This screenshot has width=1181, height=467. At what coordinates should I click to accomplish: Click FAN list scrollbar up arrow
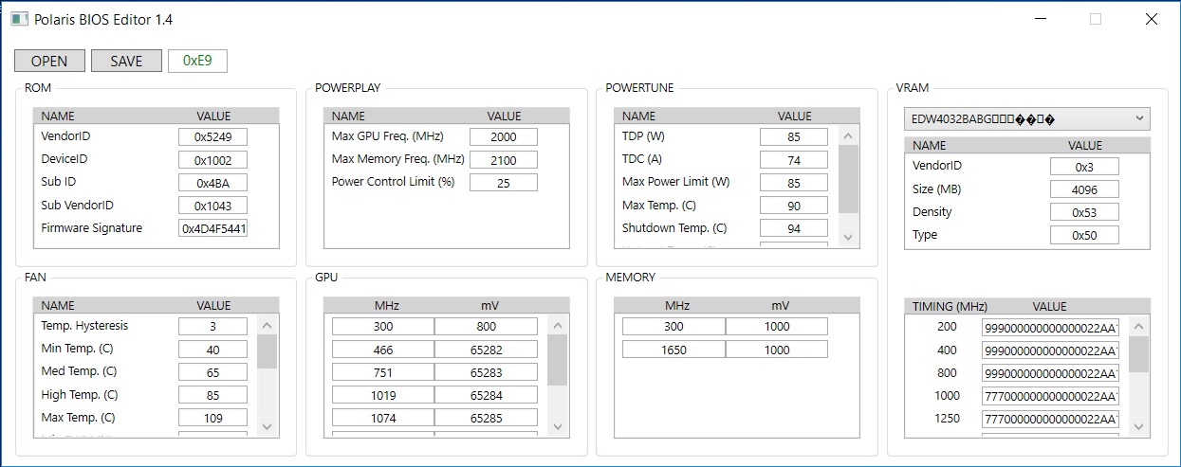[267, 324]
